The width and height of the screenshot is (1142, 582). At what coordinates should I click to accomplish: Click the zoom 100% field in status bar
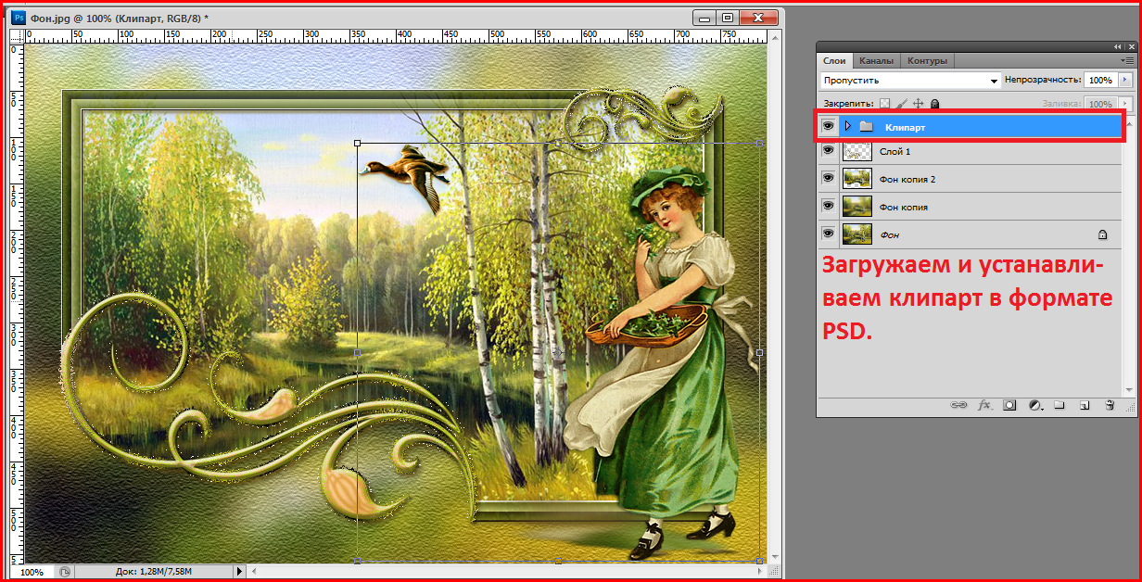click(x=32, y=573)
